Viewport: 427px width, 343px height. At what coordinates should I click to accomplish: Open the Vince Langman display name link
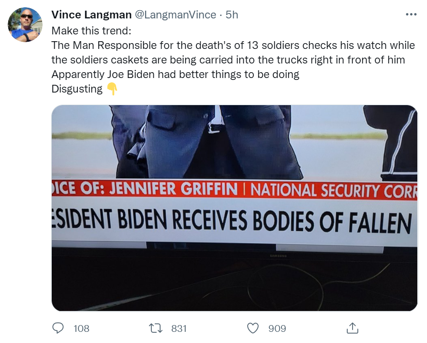(x=90, y=15)
